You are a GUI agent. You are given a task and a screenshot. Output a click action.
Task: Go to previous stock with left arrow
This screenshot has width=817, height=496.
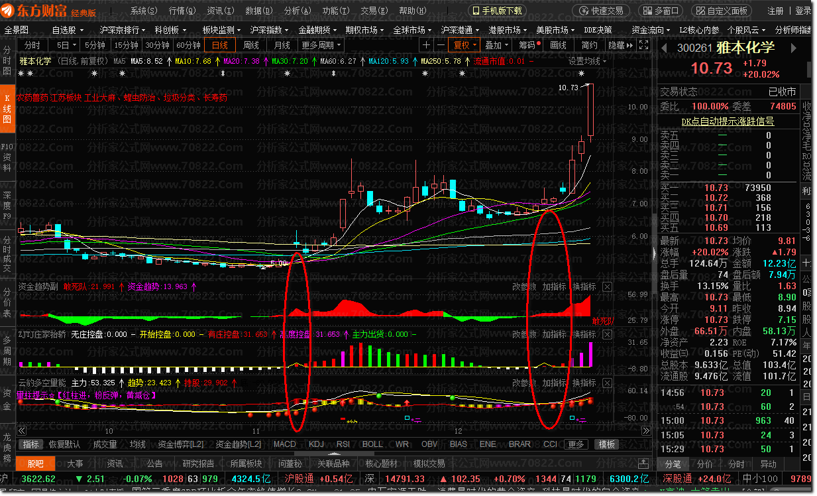[664, 48]
